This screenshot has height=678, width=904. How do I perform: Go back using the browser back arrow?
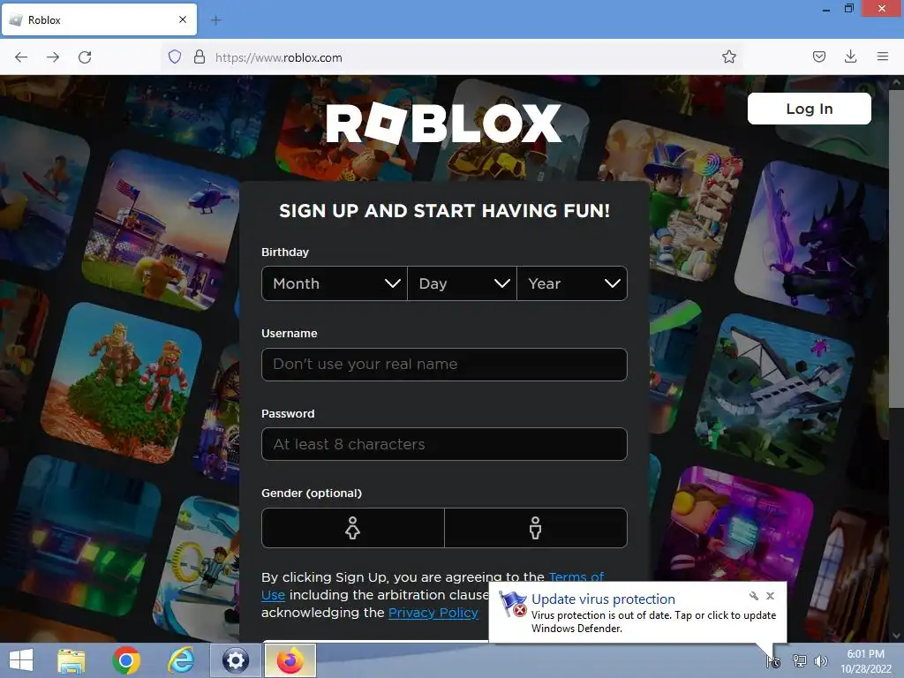21,57
